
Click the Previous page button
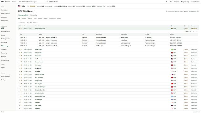point(22,23)
